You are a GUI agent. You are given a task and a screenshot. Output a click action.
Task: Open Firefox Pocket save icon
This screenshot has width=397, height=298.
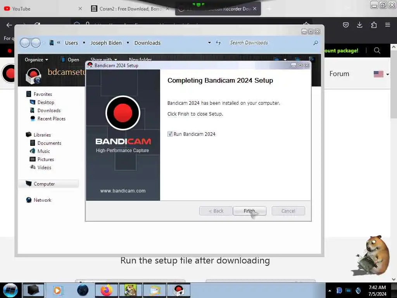pyautogui.click(x=345, y=25)
